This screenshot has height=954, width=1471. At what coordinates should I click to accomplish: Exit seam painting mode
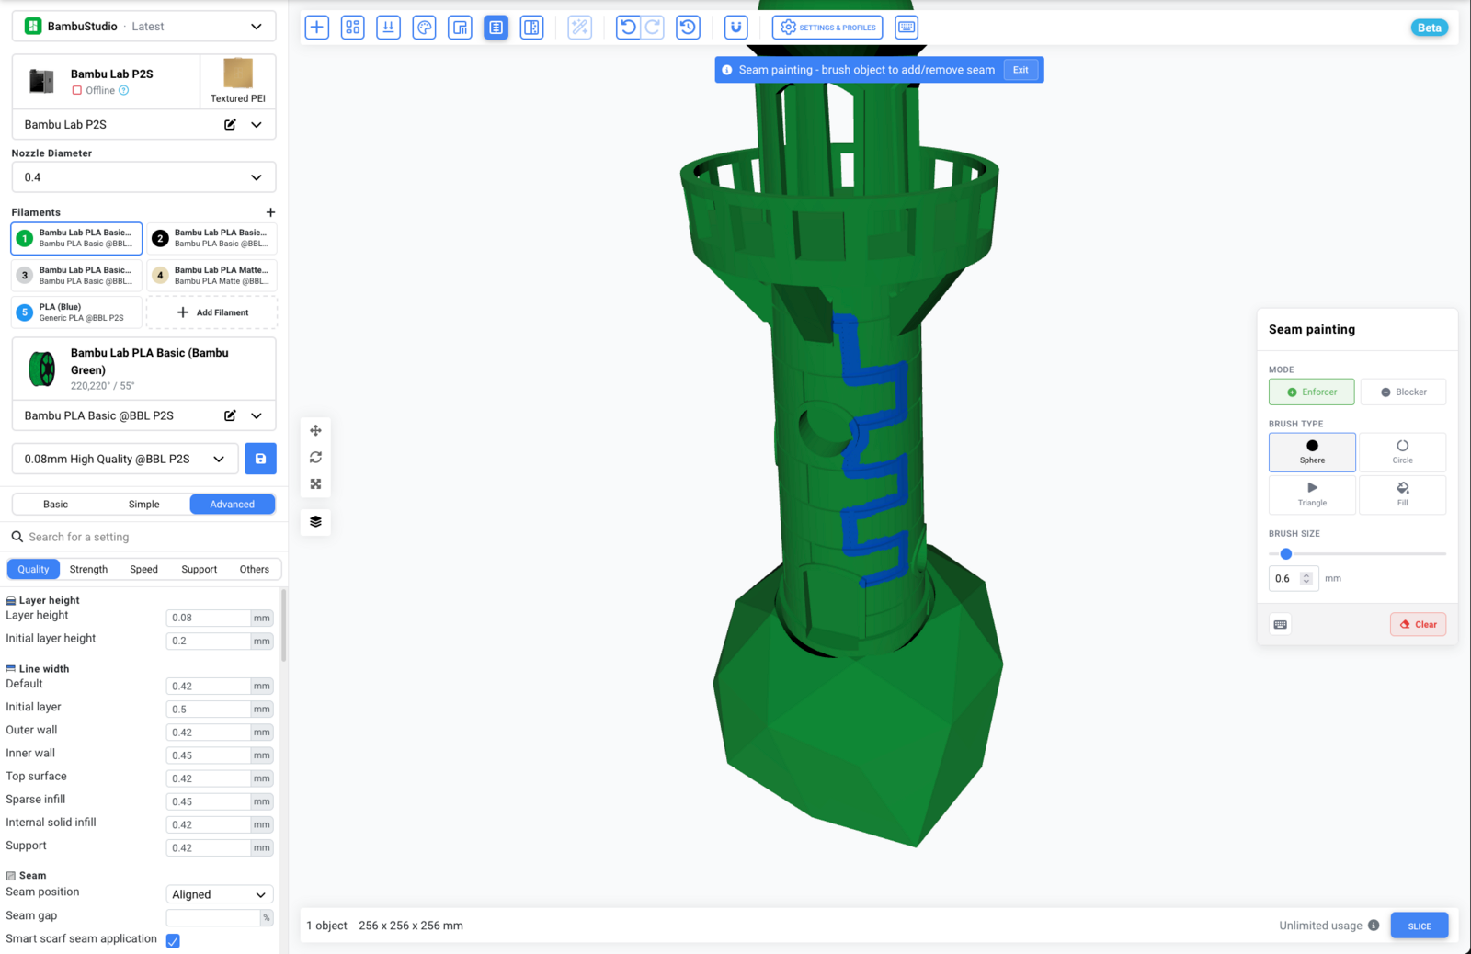(x=1021, y=70)
